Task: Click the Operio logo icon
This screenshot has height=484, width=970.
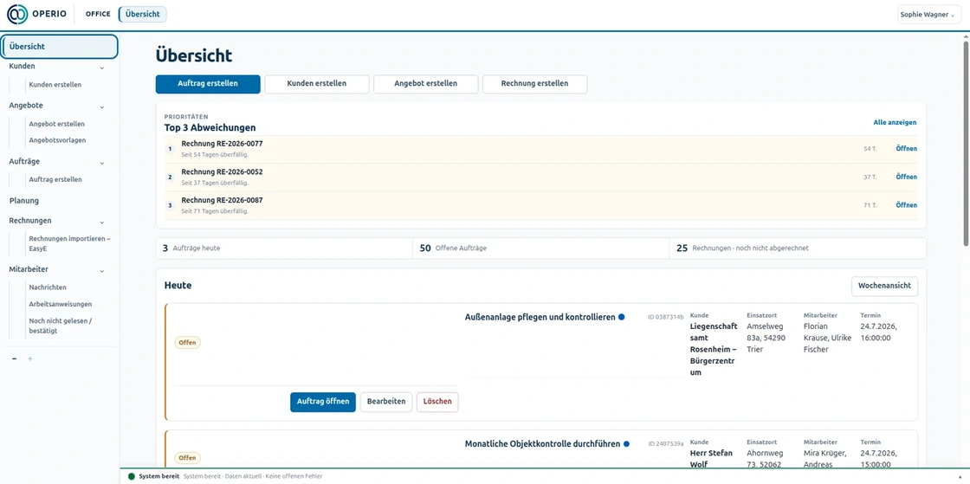Action: (x=17, y=14)
